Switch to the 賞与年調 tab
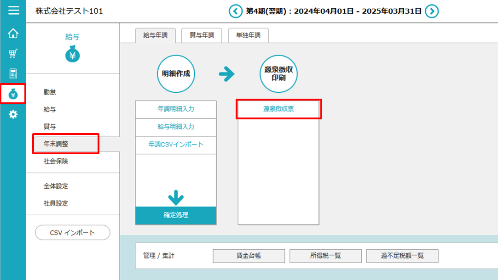The width and height of the screenshot is (498, 280). [202, 35]
